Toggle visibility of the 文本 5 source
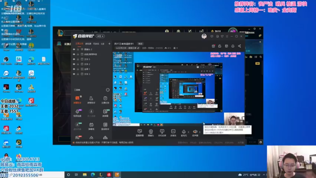 (74, 59)
